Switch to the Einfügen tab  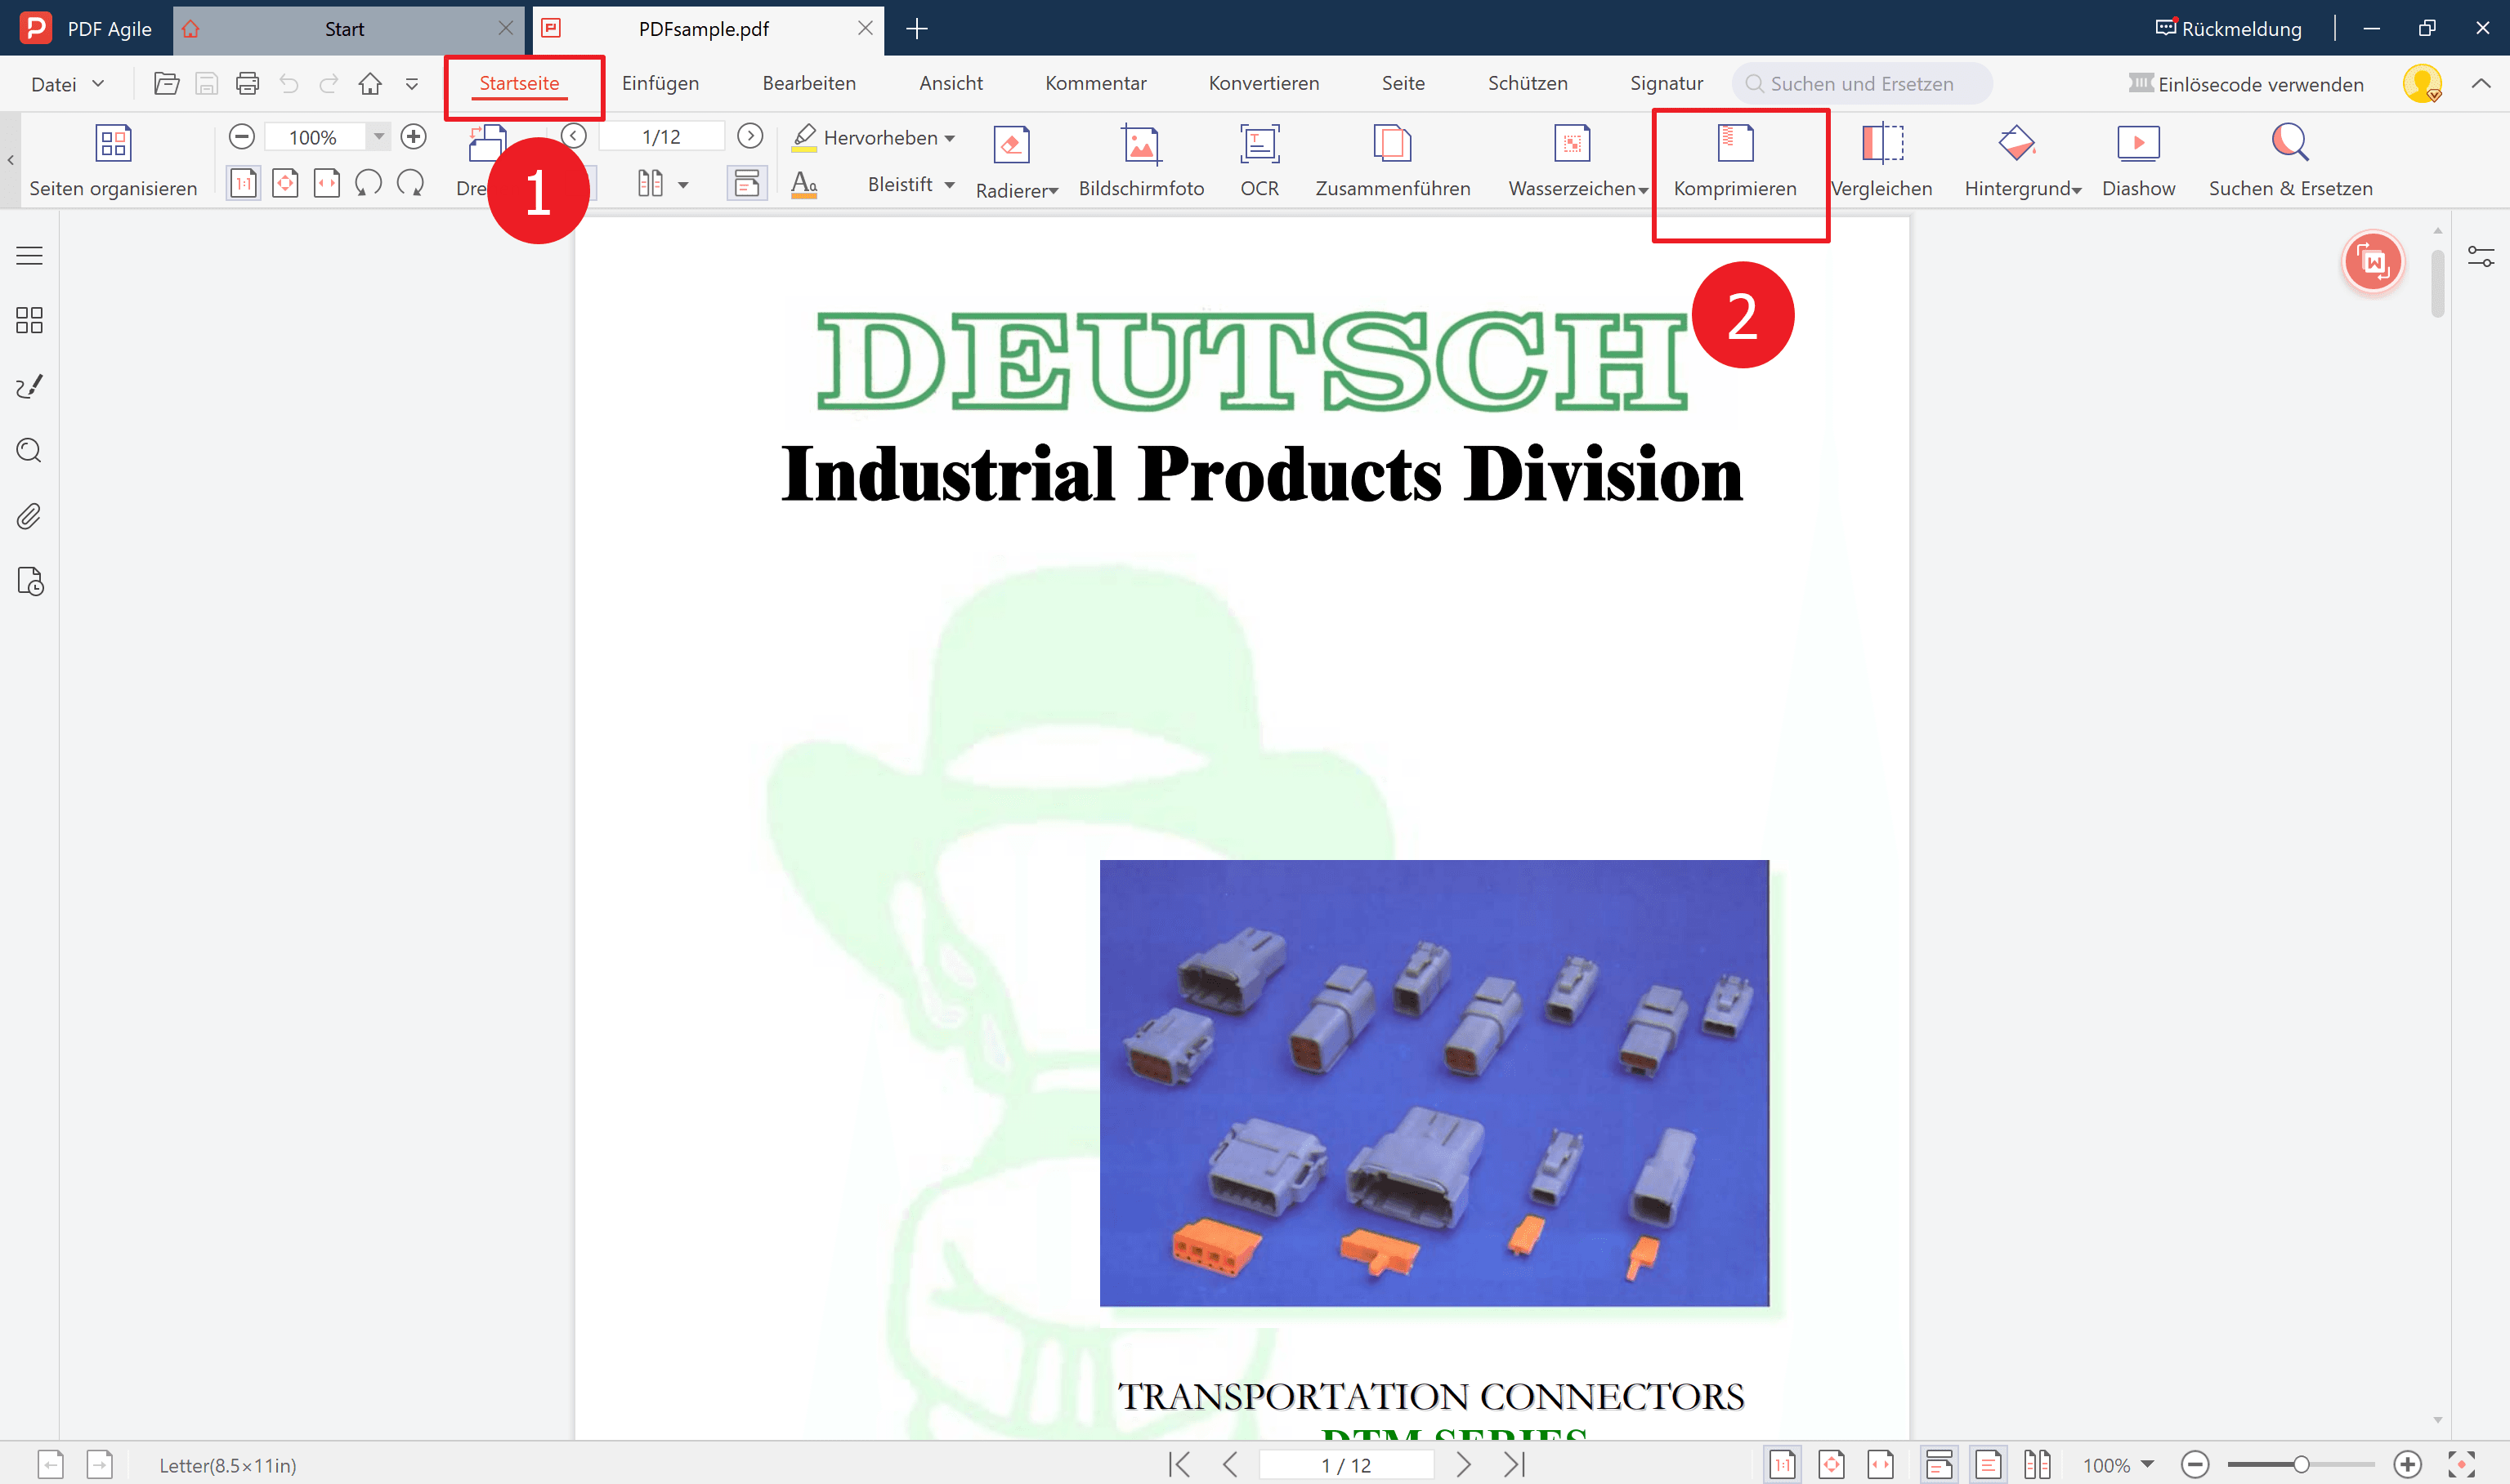tap(660, 84)
